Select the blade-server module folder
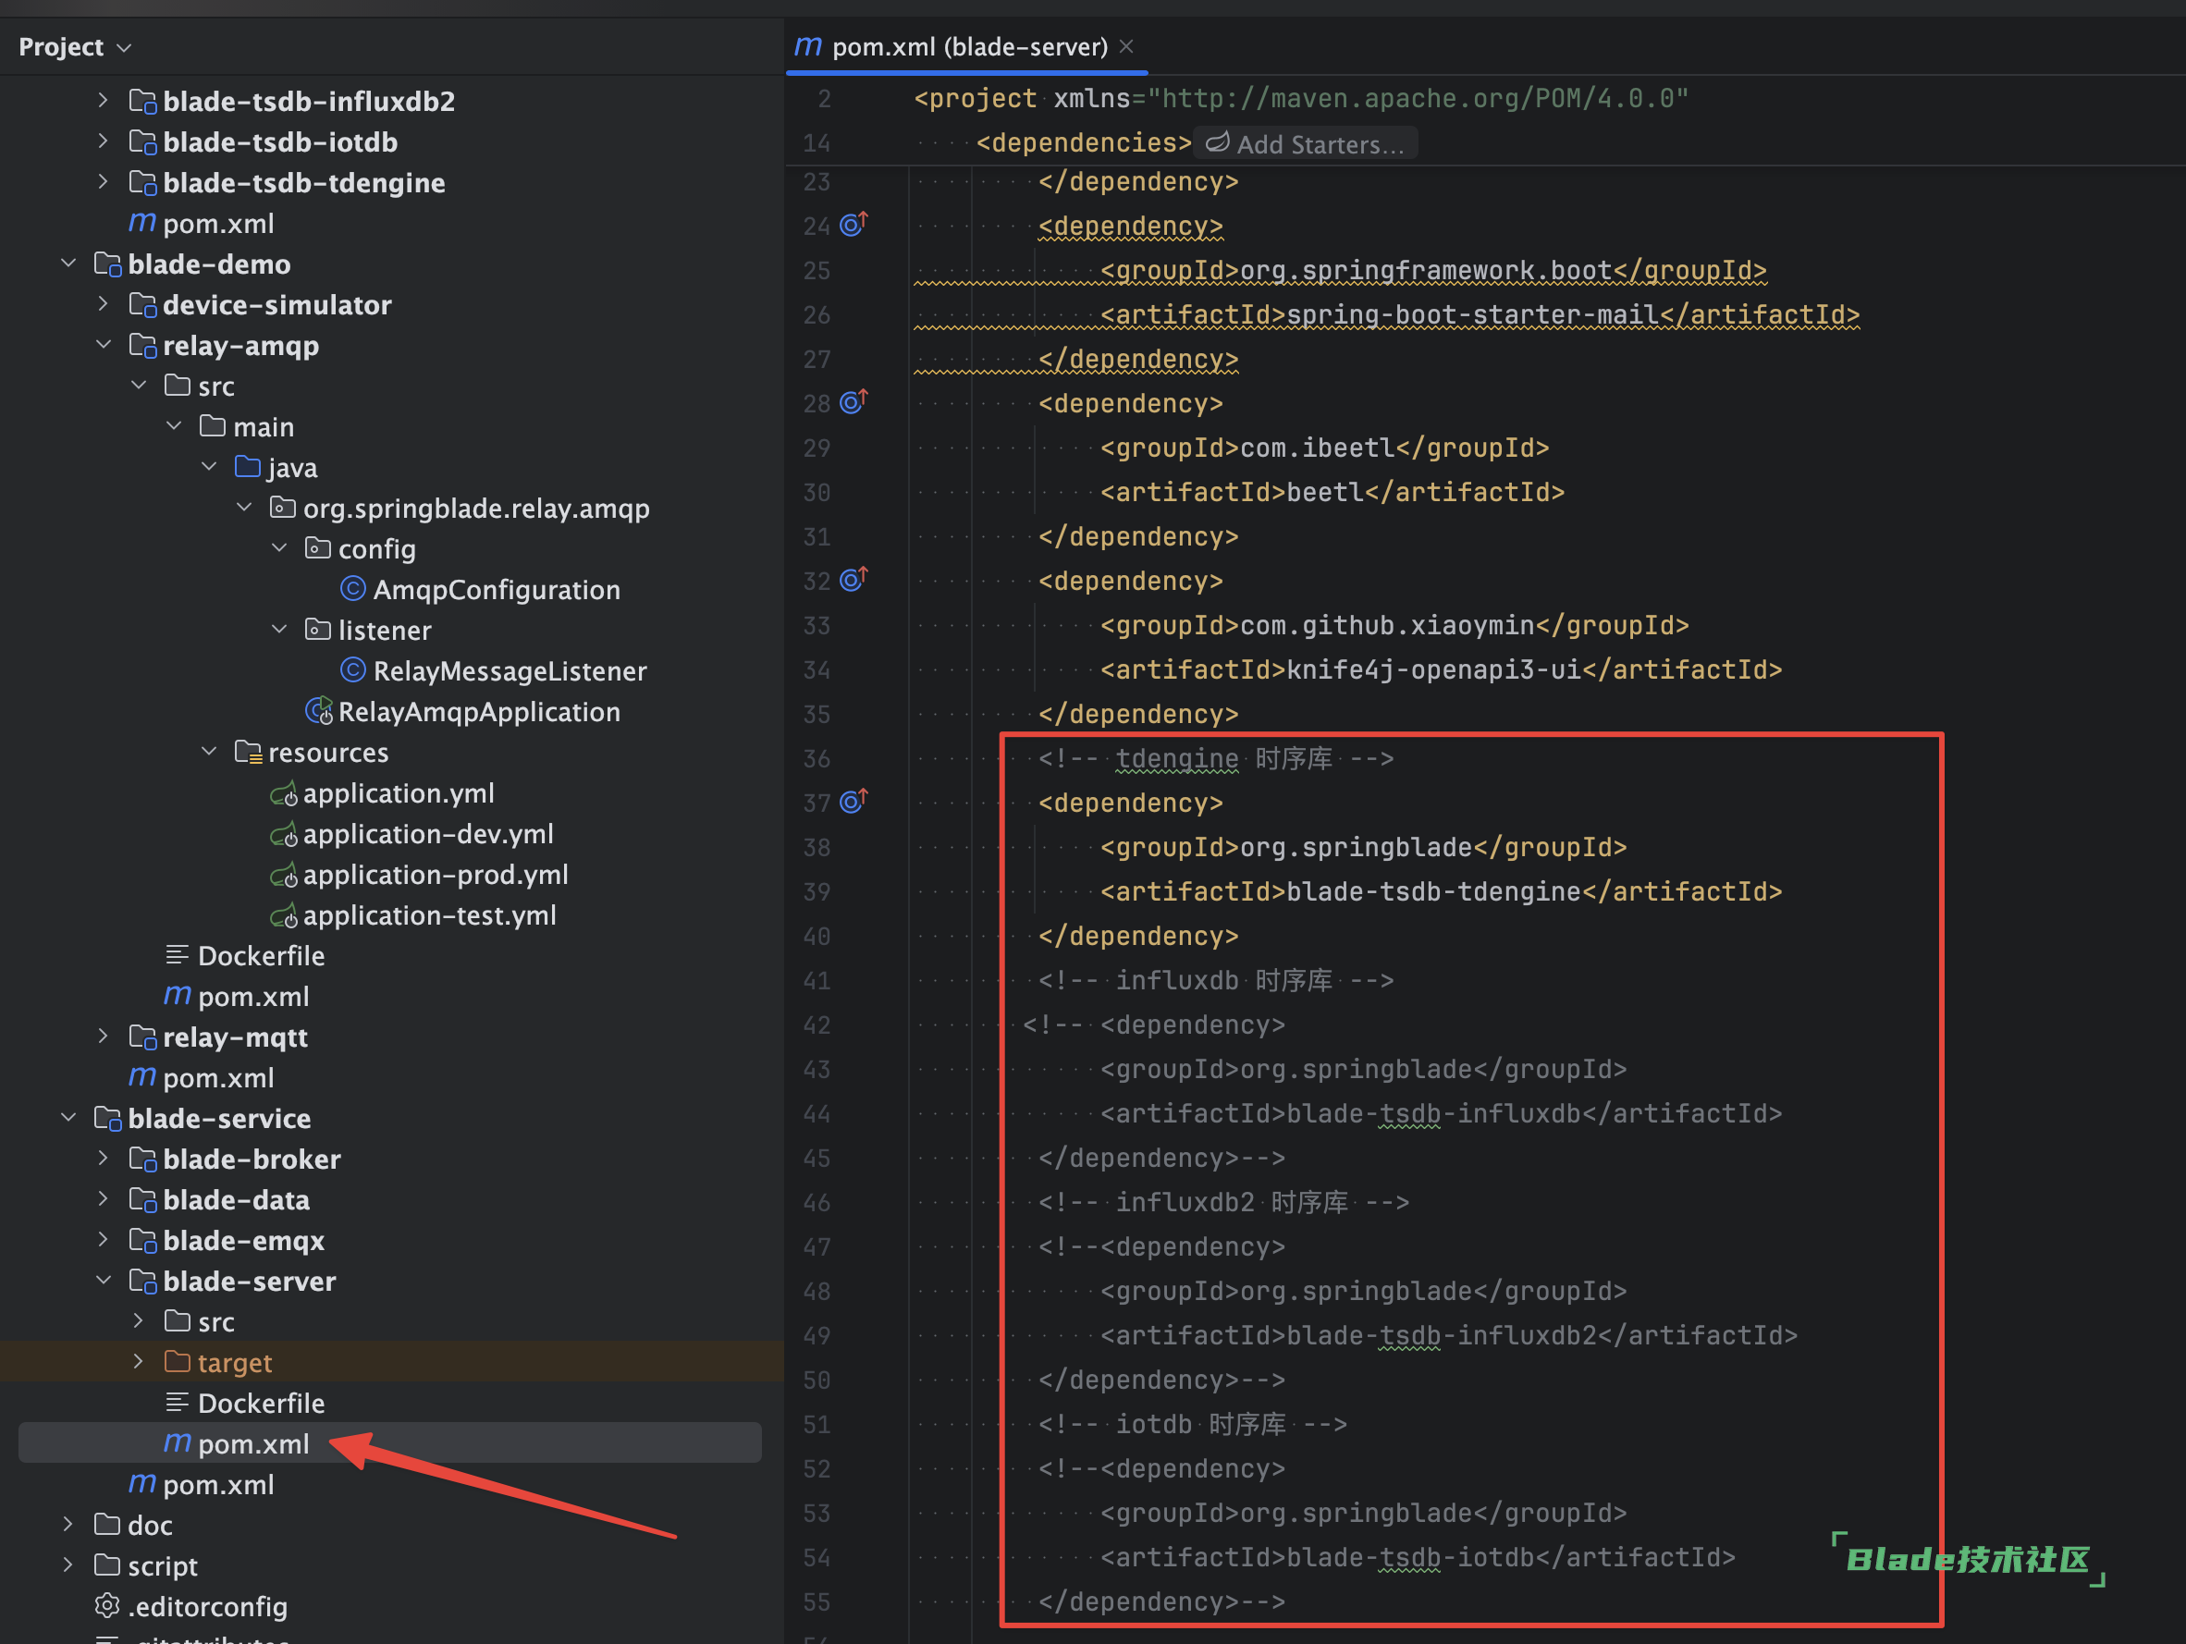This screenshot has height=1644, width=2186. click(x=232, y=1281)
